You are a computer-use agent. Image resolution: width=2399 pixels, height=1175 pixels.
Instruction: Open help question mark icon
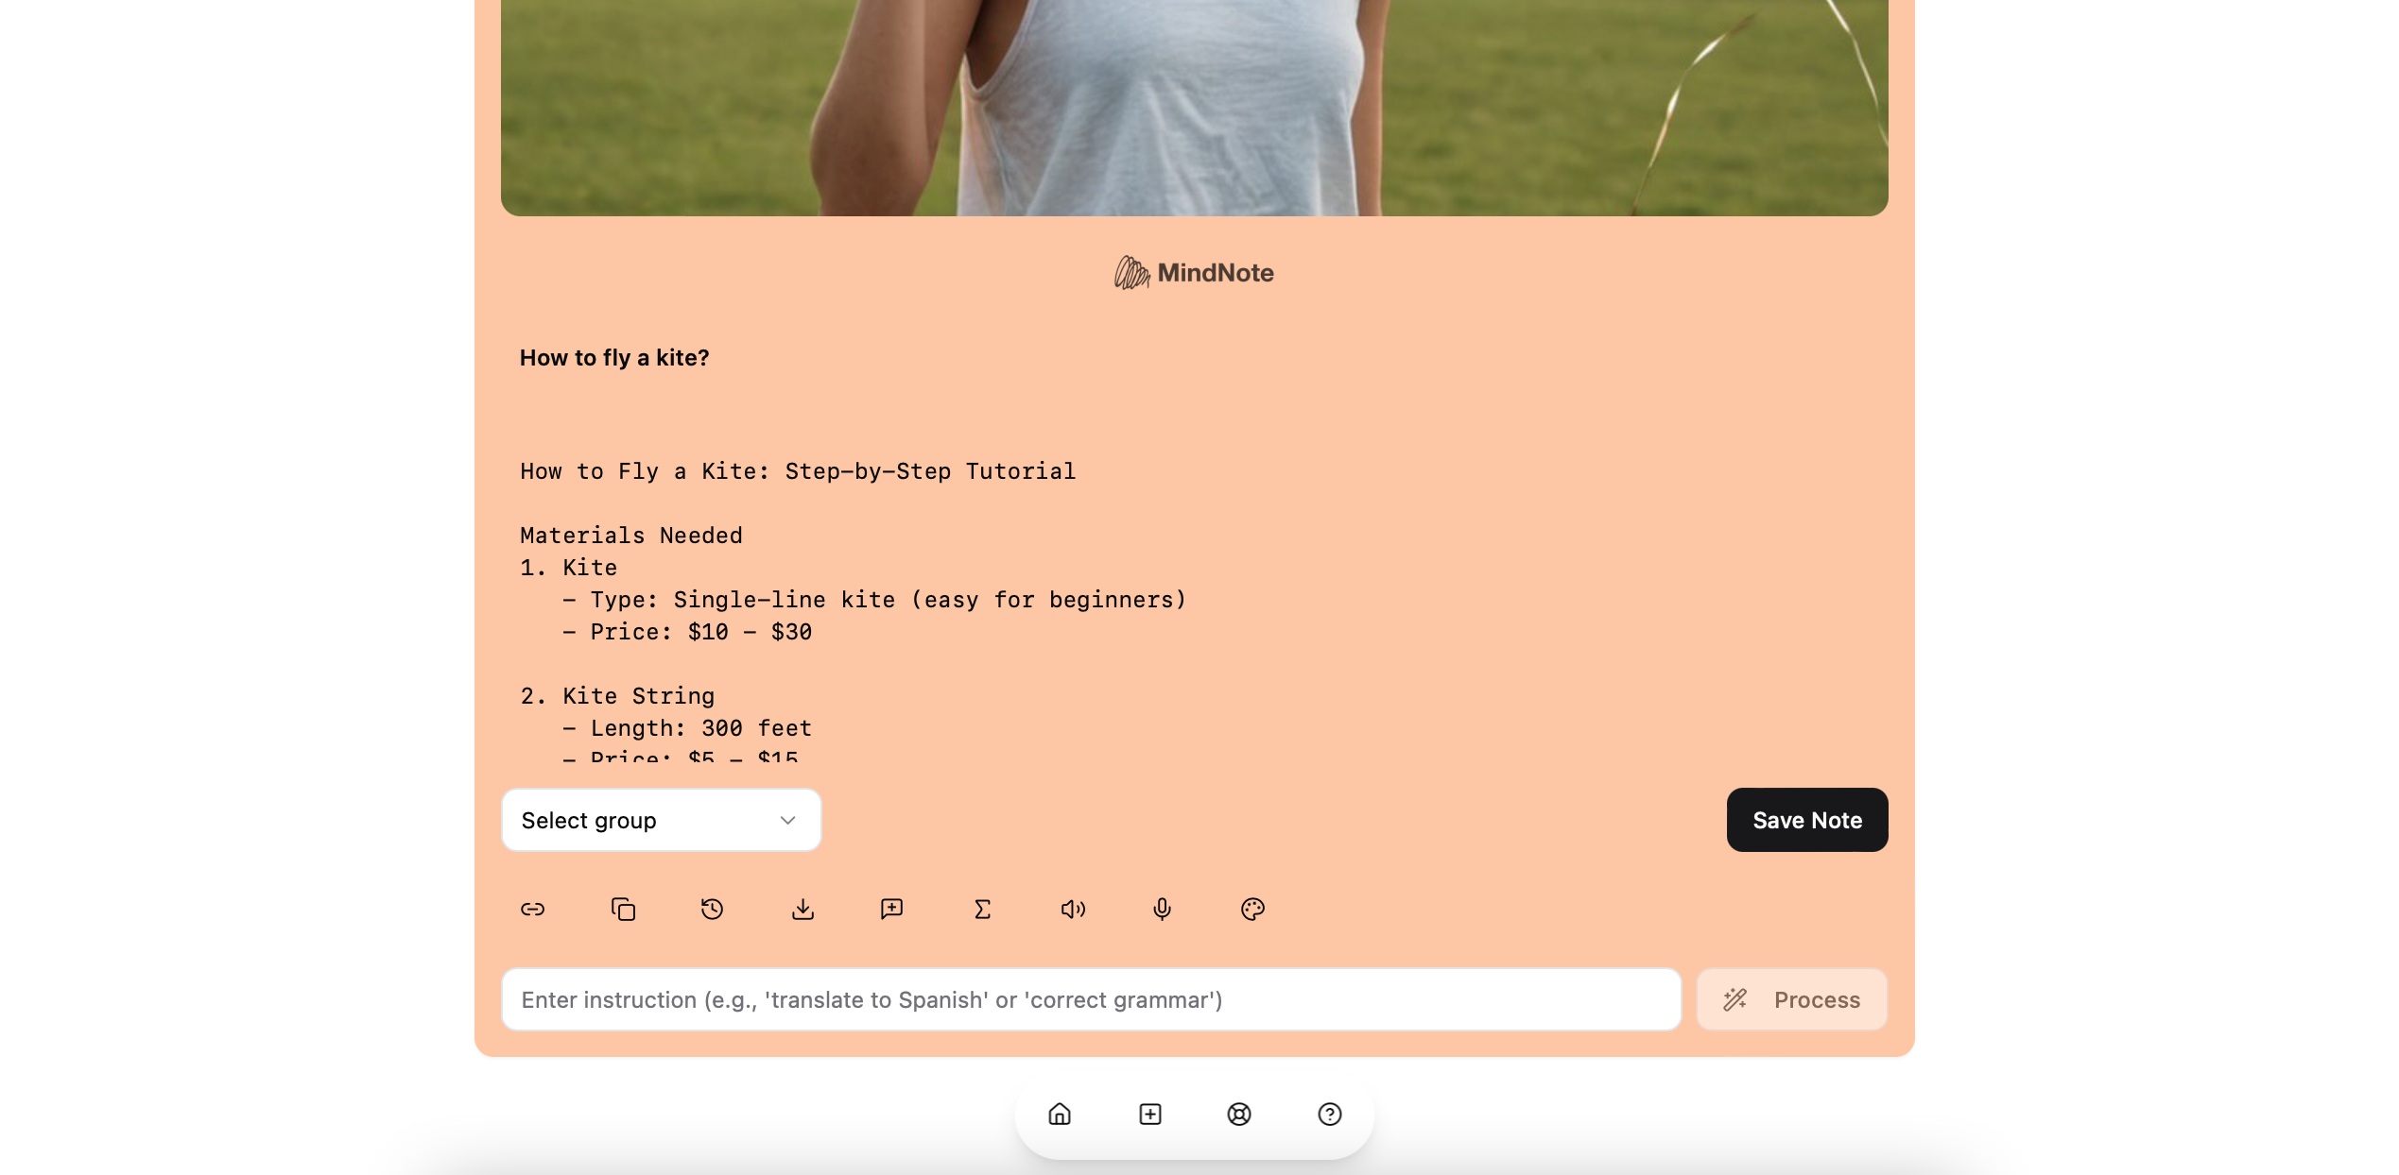1329,1114
